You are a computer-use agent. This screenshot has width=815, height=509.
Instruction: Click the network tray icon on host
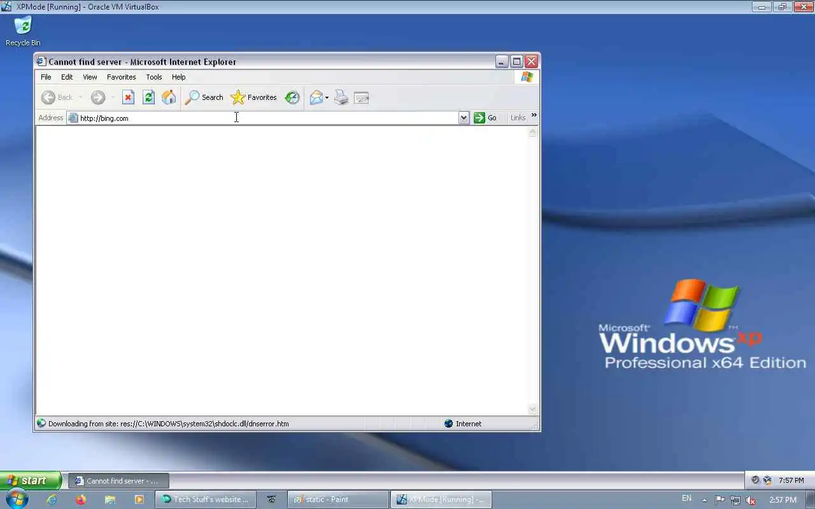pos(735,500)
